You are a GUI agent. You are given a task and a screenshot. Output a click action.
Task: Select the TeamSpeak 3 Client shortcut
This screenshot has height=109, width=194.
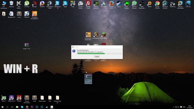50,5
